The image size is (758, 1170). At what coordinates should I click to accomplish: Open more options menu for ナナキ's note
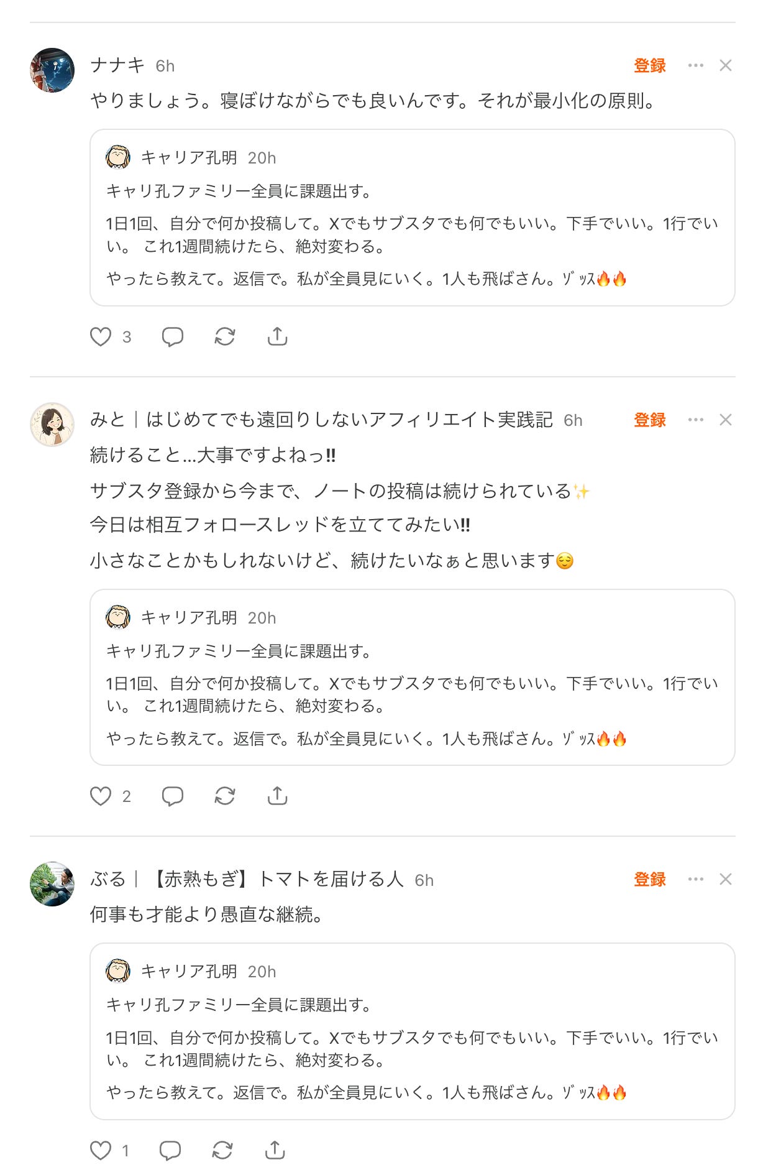tap(696, 65)
